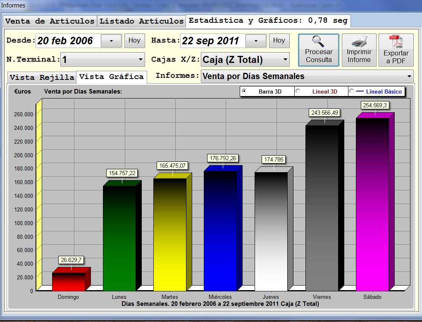422x322 pixels.
Task: Click the Desde date input field
Action: point(67,41)
